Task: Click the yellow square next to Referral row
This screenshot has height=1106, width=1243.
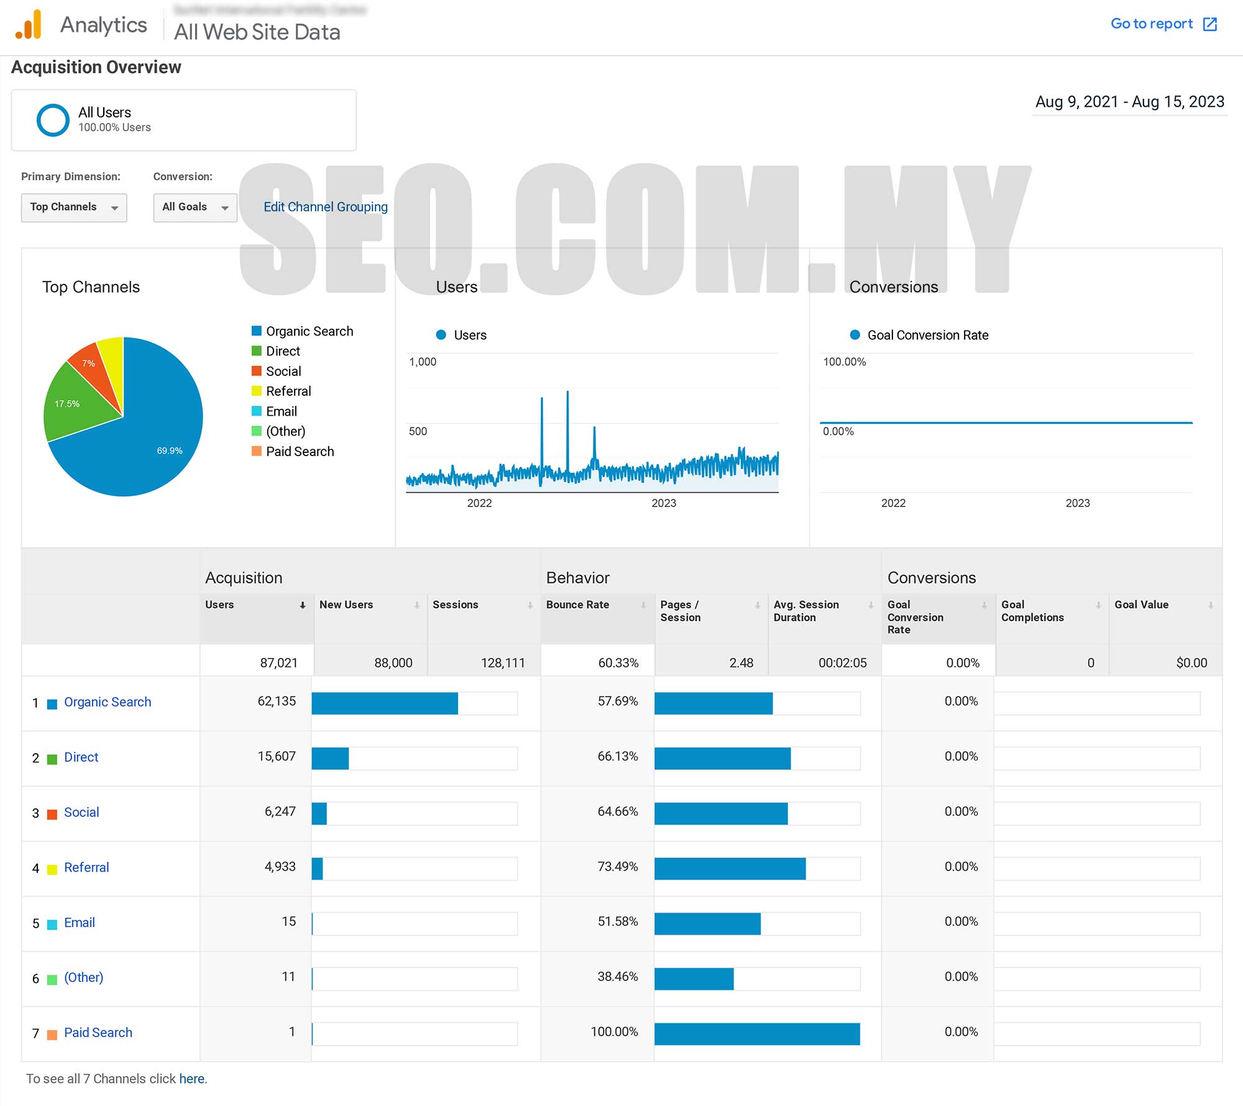Action: [52, 869]
